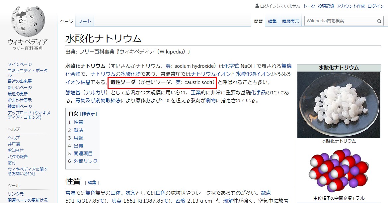
Task: Jump to 外部リンク in table of contents
Action: tap(86, 161)
